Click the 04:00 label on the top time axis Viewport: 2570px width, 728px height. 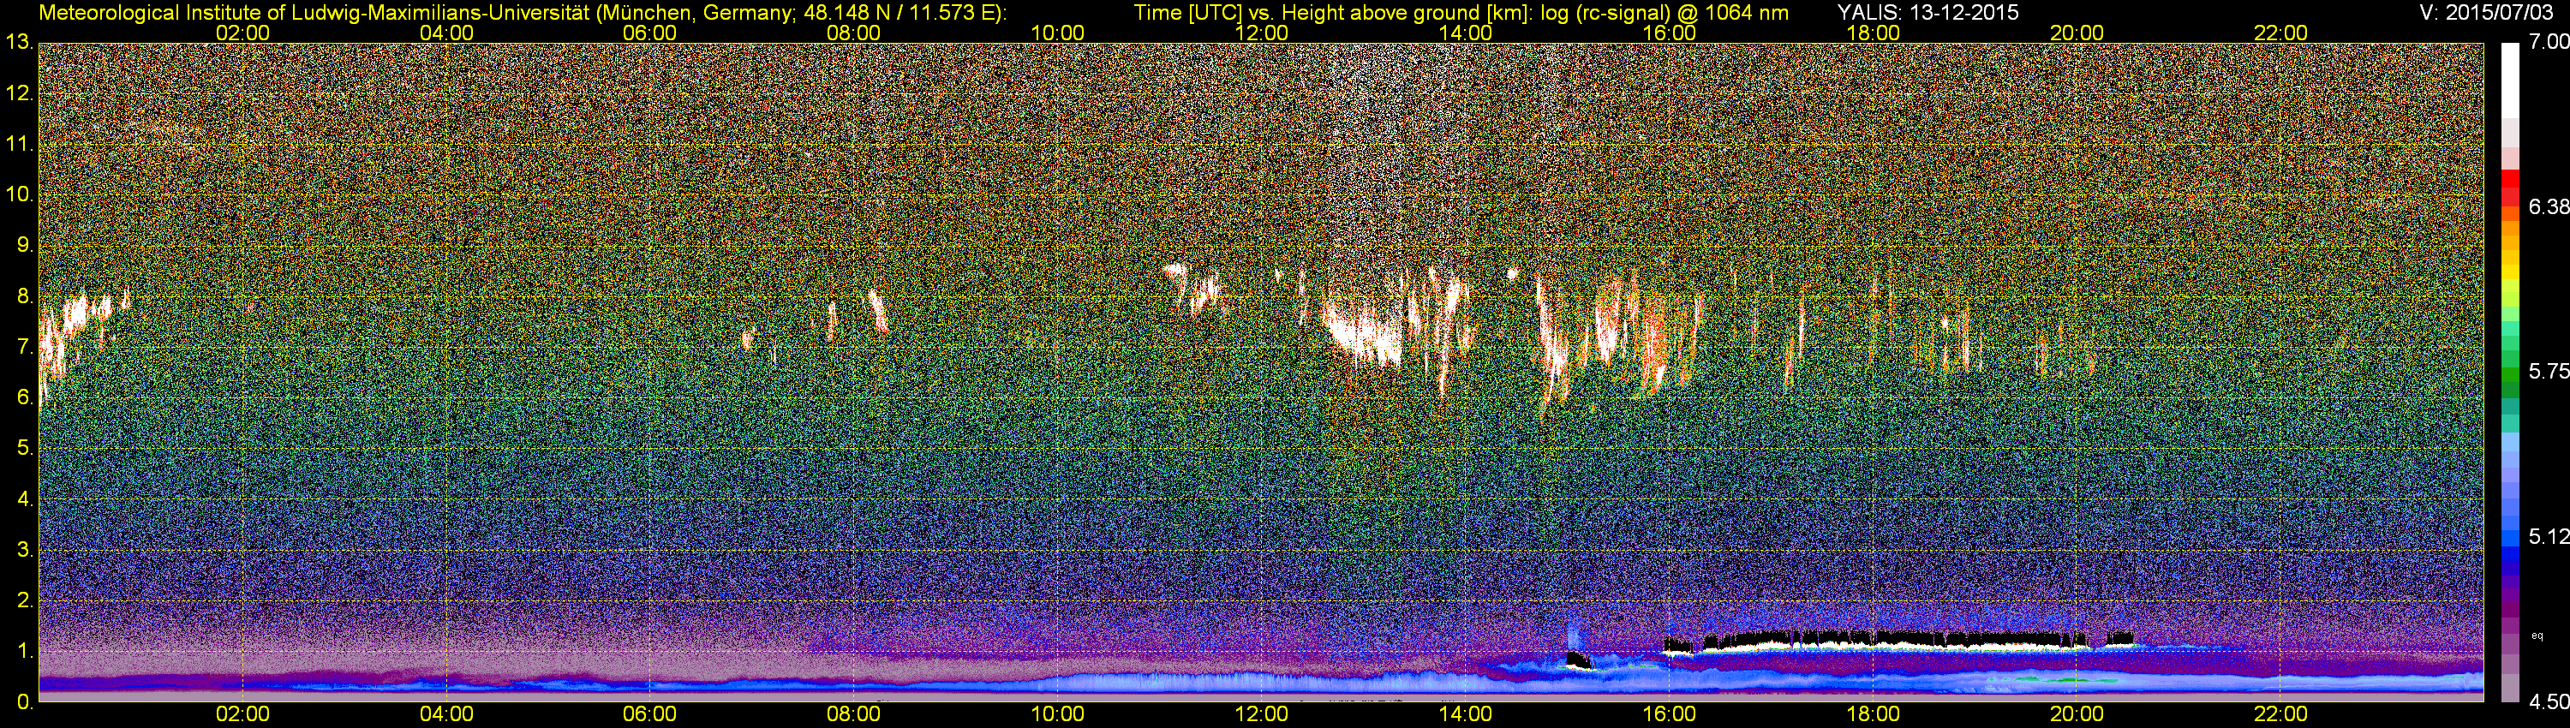[x=446, y=33]
